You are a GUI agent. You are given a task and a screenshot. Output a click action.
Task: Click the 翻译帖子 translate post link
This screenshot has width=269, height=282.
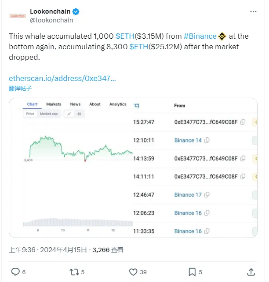coord(20,88)
